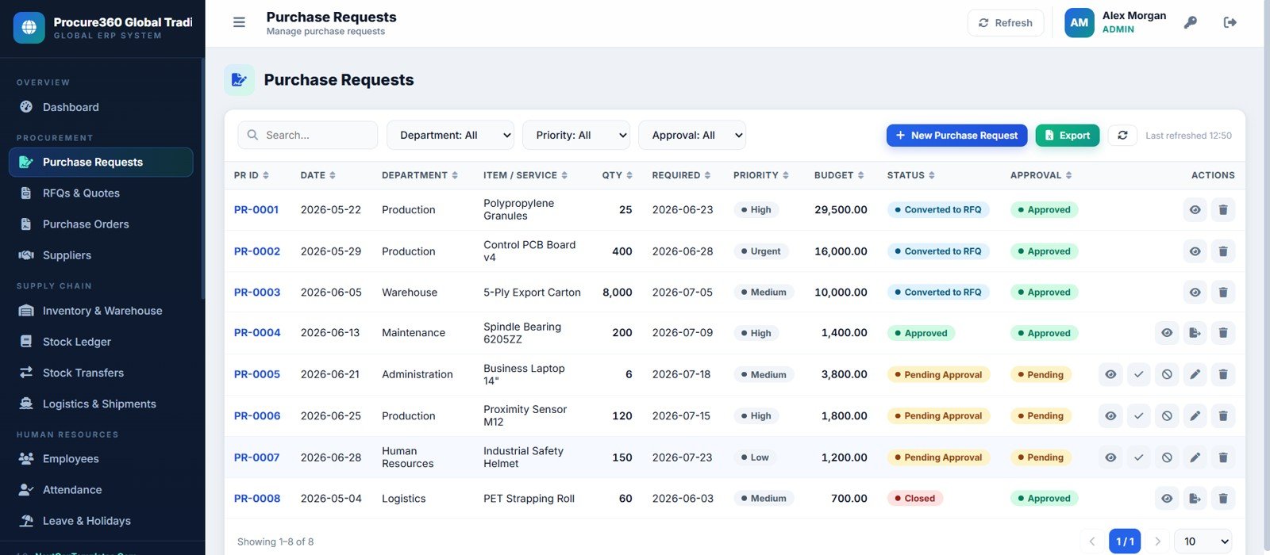Sort table by Status column
This screenshot has height=555, width=1270.
pyautogui.click(x=910, y=175)
